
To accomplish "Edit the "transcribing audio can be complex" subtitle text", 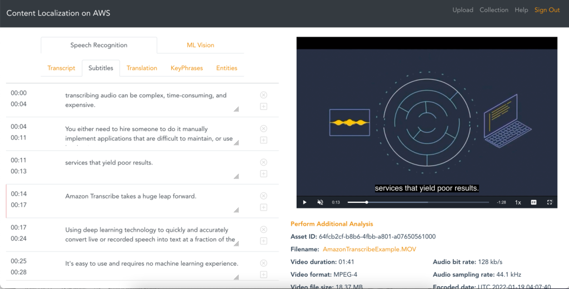I will 151,100.
